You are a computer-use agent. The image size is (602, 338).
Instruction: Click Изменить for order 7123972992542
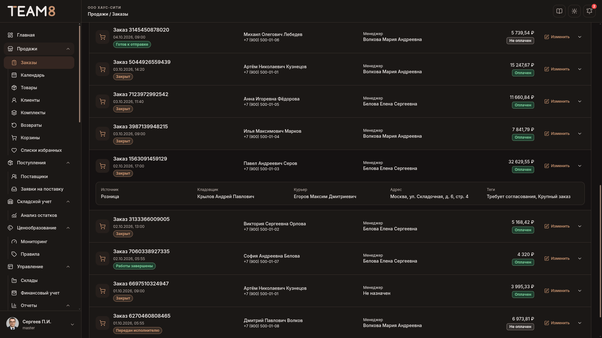557,101
